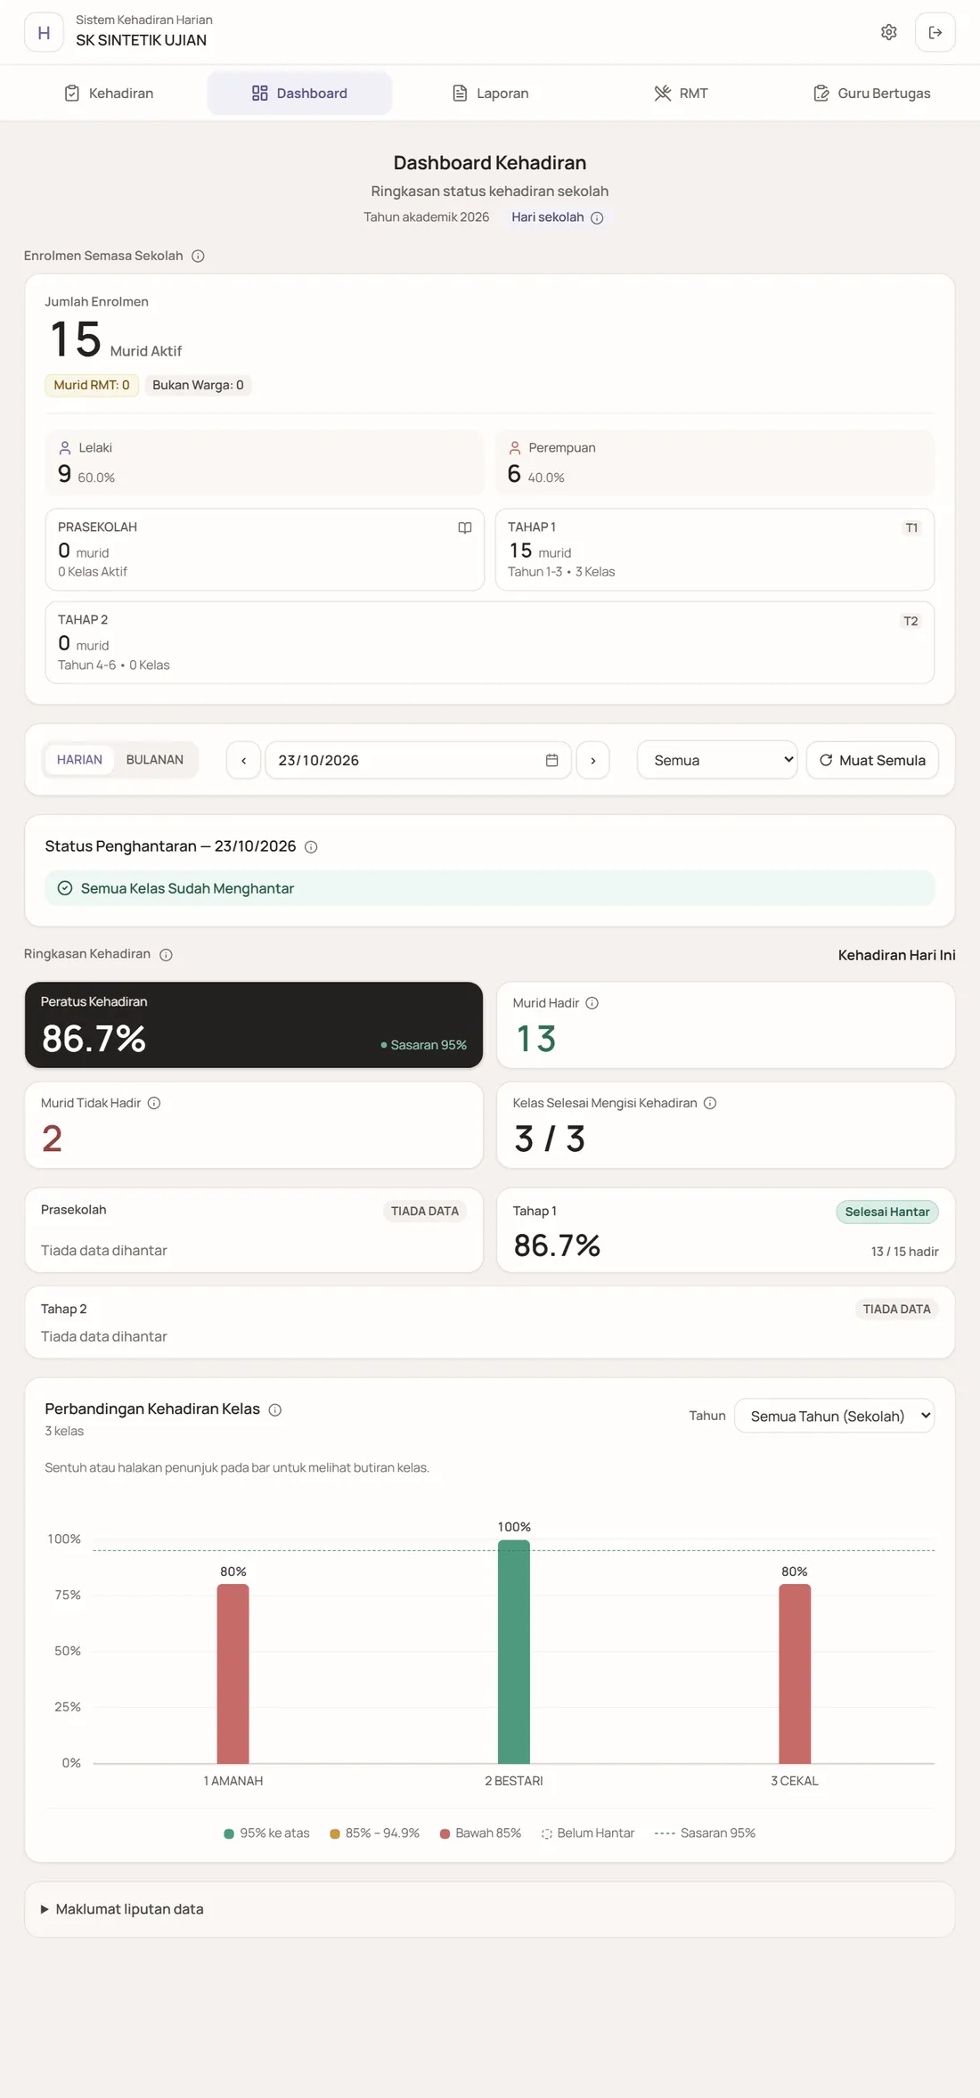Click the Hari sekolah label
This screenshot has height=2098, width=980.
pyautogui.click(x=547, y=217)
